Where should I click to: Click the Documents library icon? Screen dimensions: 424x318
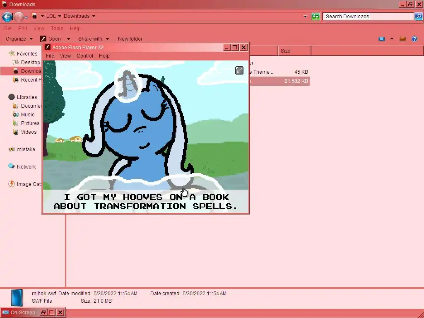[x=16, y=106]
